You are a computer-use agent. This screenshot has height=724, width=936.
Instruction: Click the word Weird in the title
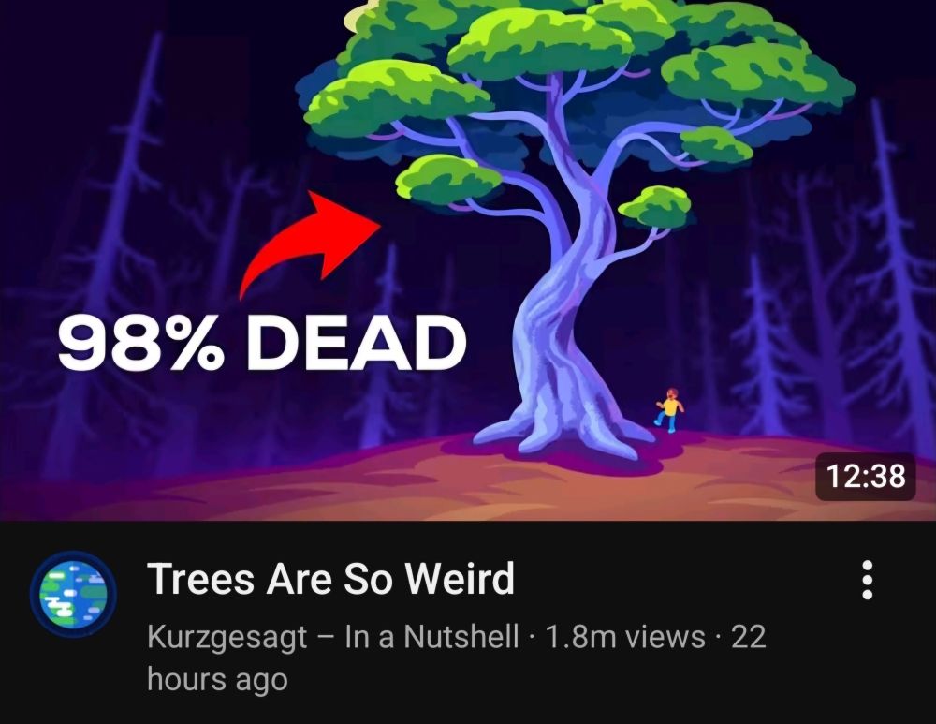coord(460,578)
